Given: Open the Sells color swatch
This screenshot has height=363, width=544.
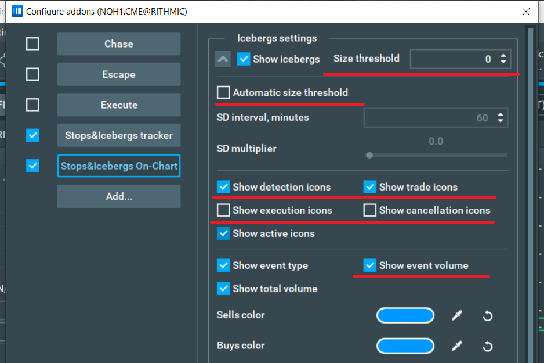Looking at the screenshot, I should tap(405, 315).
